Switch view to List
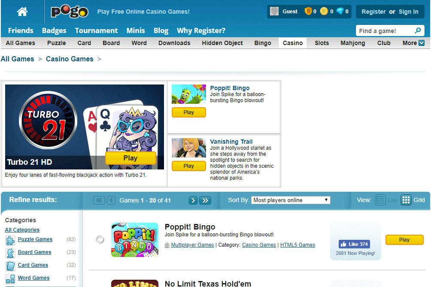431x287 pixels. [x=380, y=199]
